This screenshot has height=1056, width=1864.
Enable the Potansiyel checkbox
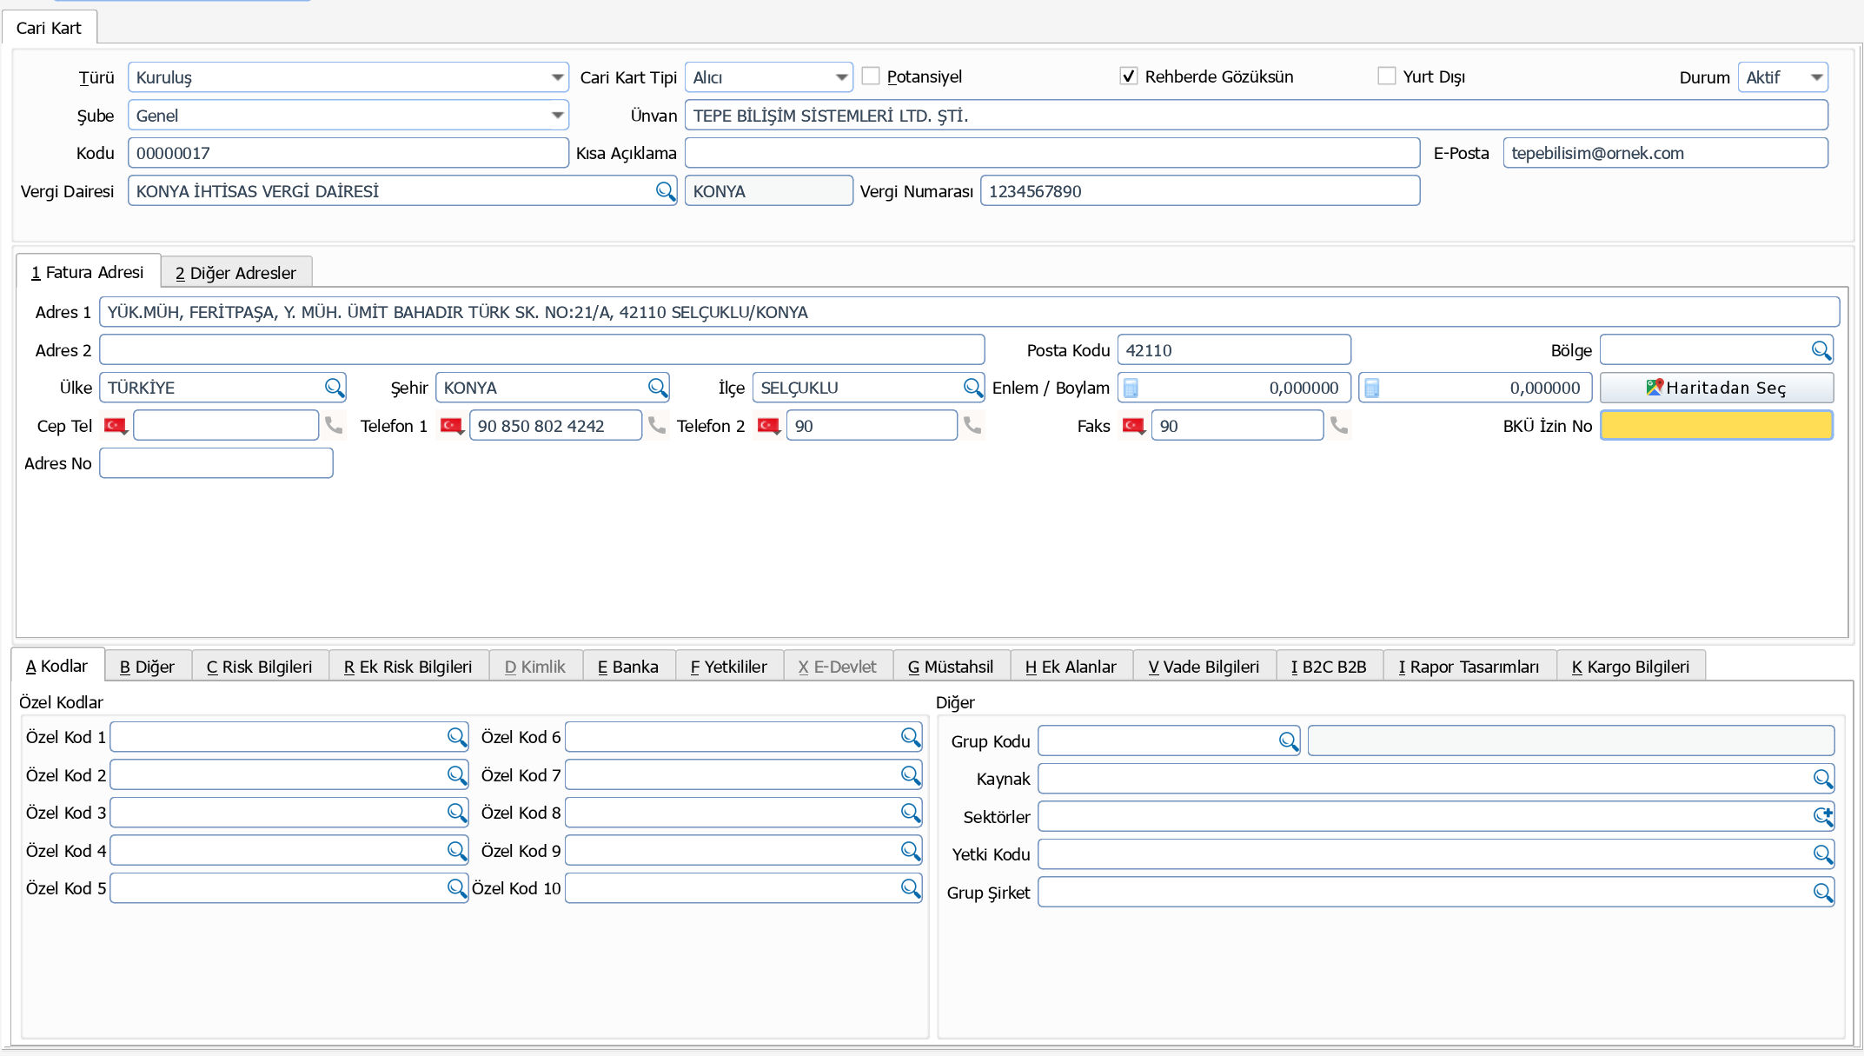coord(871,76)
